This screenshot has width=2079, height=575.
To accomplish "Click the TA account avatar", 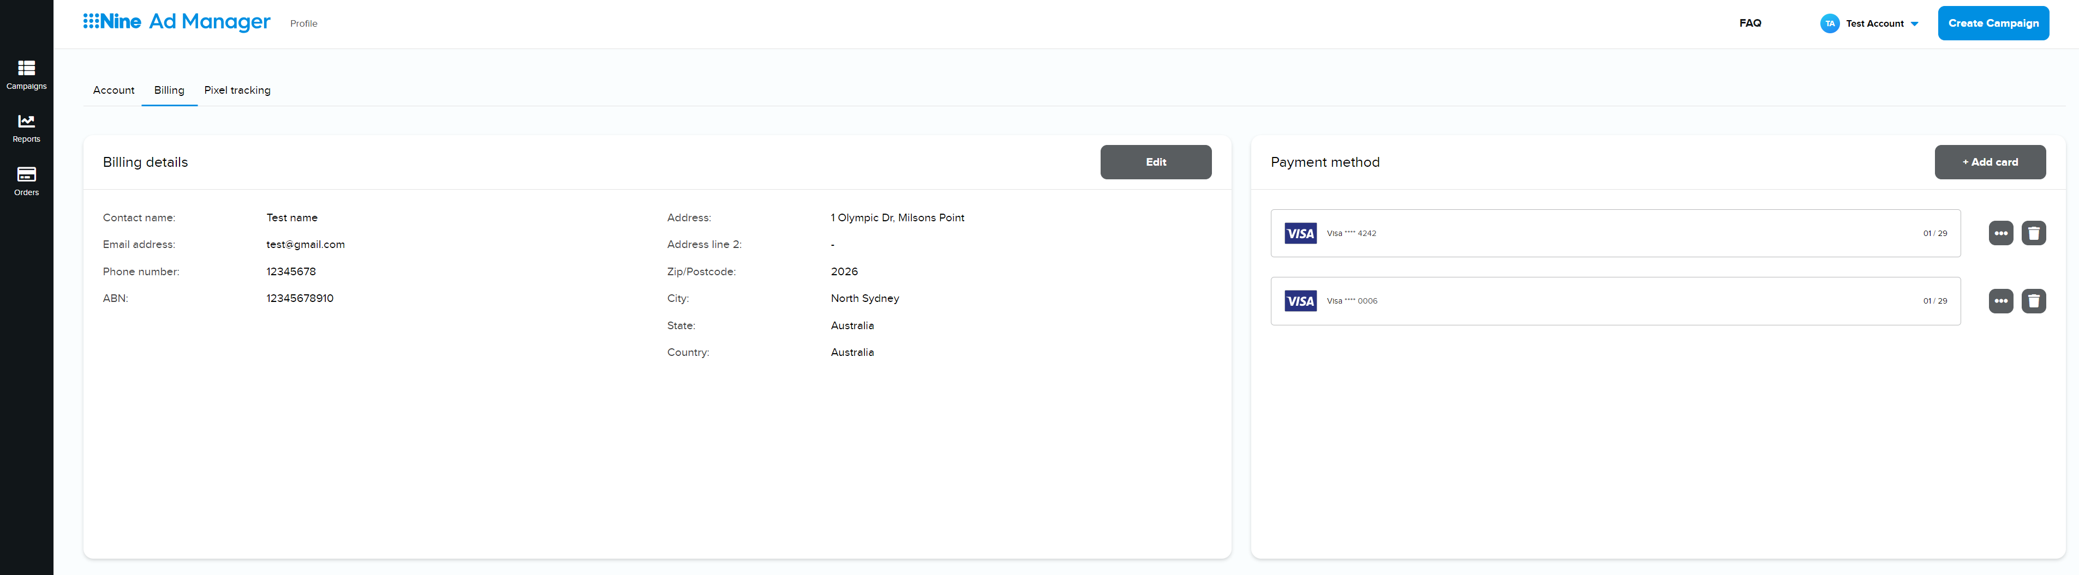I will tap(1830, 23).
